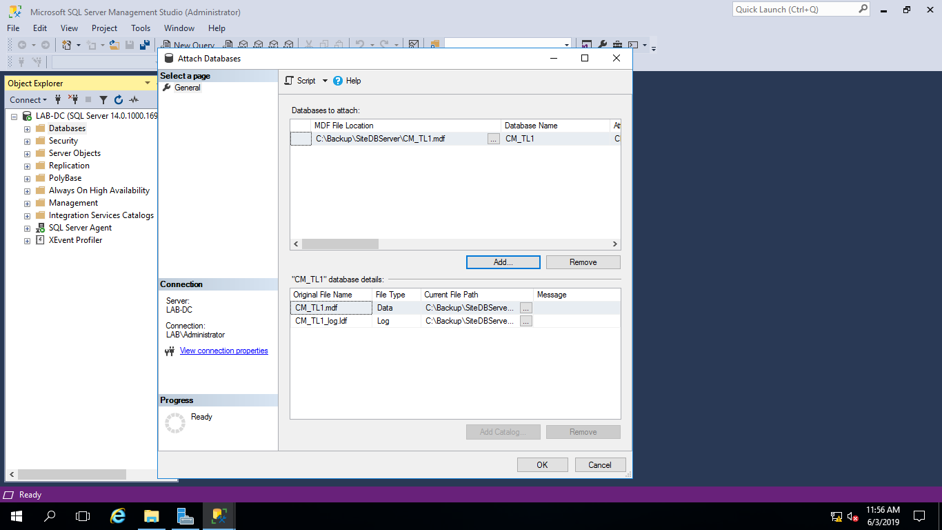Image resolution: width=942 pixels, height=530 pixels.
Task: Click the right arrow of attach list scrollbar
Action: pos(615,244)
